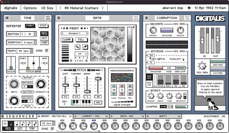Toggle the sequencer SYNC checkbox
229x133 pixels.
pos(53,129)
